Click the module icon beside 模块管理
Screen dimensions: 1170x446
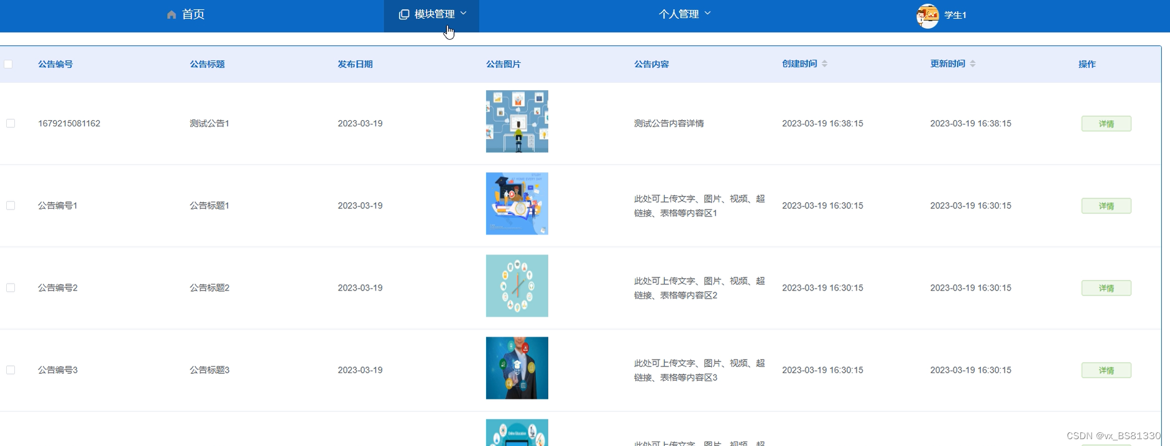404,14
